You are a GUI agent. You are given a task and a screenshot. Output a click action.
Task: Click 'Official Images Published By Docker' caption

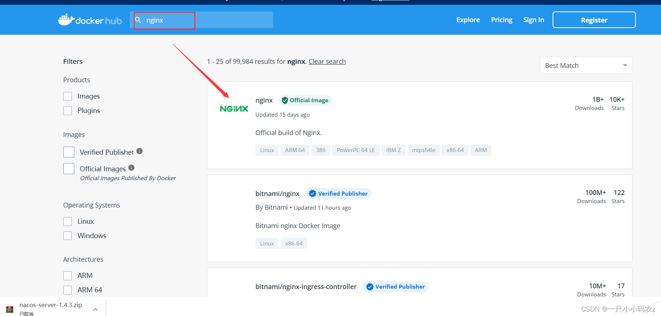tap(128, 178)
